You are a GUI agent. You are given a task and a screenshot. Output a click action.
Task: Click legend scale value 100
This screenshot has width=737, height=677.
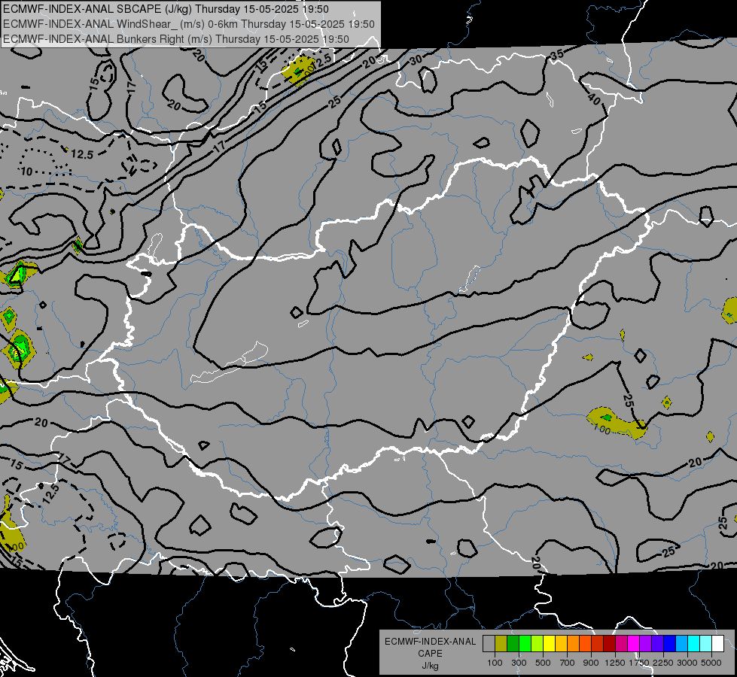[x=495, y=663]
